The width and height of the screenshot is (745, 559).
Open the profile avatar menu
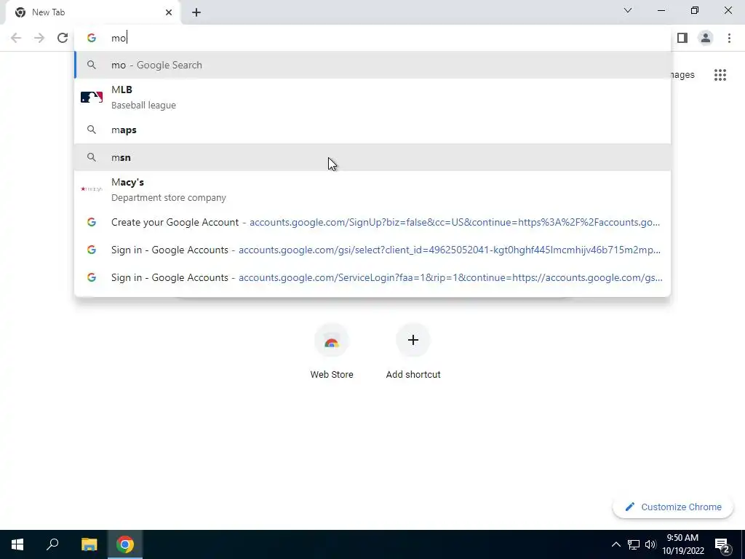tap(706, 38)
